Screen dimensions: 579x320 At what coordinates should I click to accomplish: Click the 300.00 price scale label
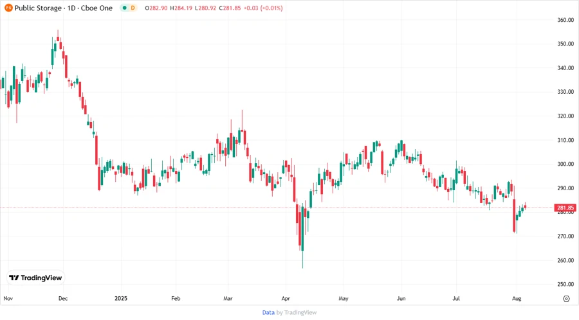tap(565, 164)
